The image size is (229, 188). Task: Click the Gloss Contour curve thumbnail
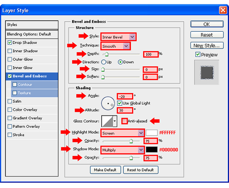[107, 121]
